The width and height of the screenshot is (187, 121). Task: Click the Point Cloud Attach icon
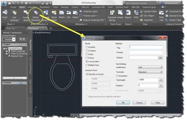[x=120, y=13]
